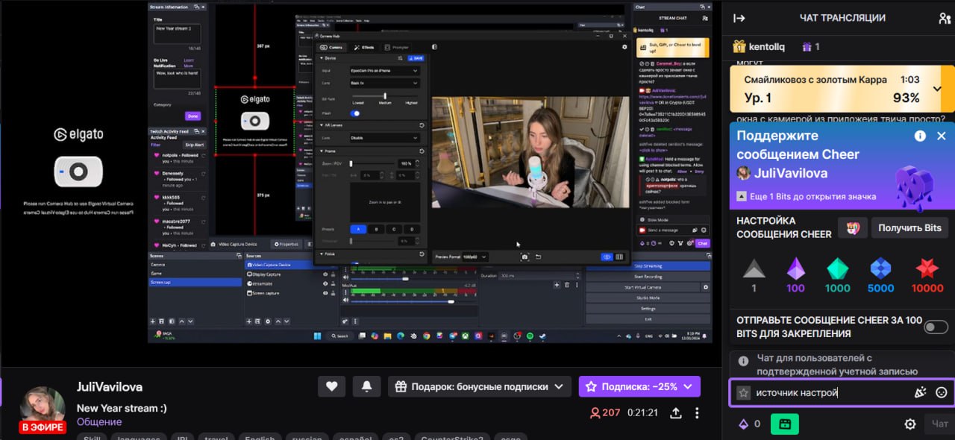This screenshot has height=440, width=955.
Task: Collapse the stream chat panel arrow
Action: click(739, 18)
